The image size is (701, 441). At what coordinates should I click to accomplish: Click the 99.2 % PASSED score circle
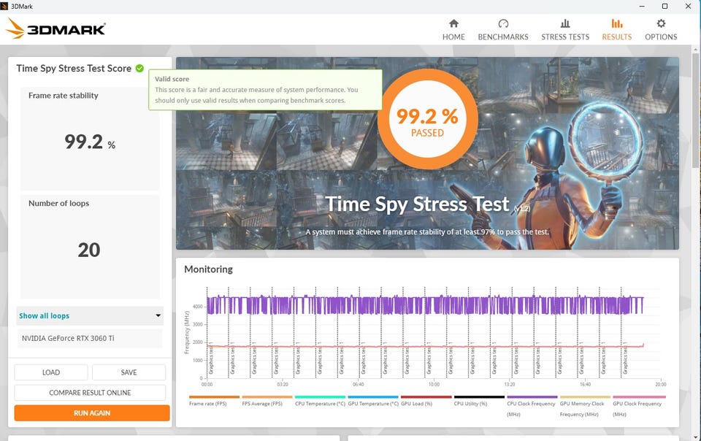point(427,119)
